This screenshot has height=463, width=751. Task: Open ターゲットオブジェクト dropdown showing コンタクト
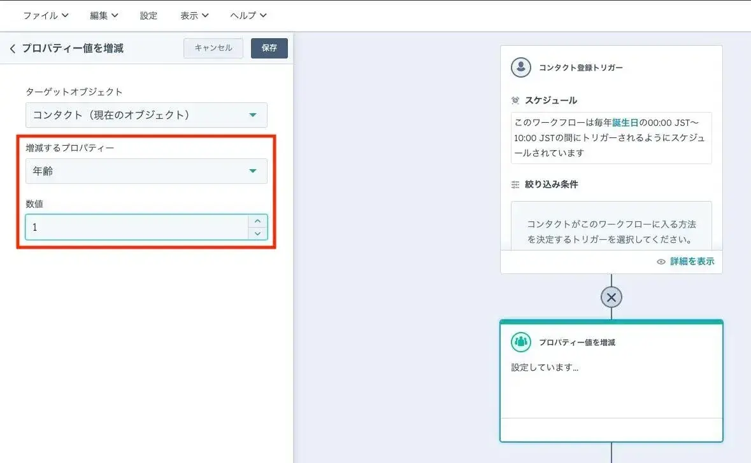coord(146,114)
